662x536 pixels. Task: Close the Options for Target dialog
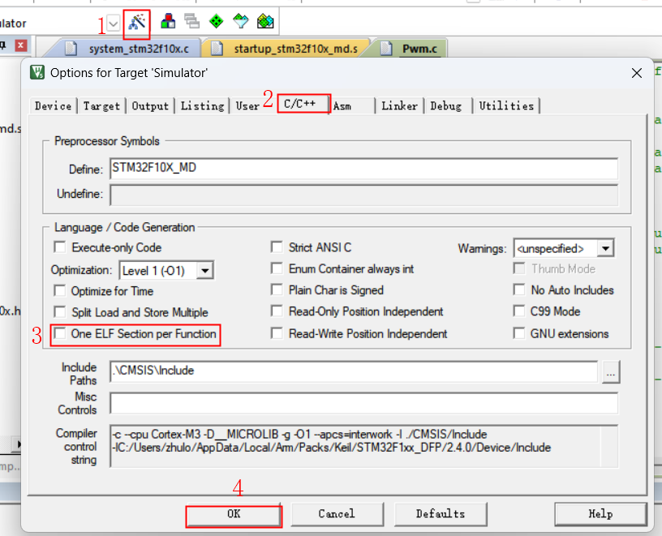(637, 73)
